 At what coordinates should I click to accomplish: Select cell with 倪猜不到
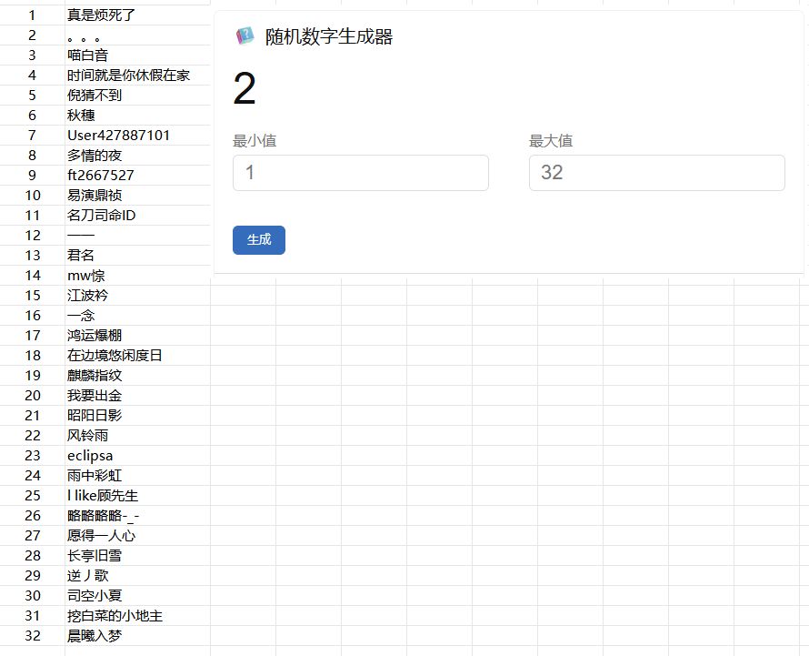pyautogui.click(x=138, y=95)
